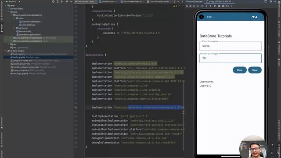Select build.gradle (Project) file
Screen dimensions: 281x158
[39, 54]
